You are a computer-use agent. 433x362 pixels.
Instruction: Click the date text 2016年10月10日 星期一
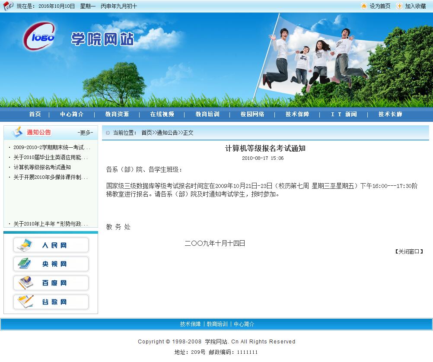pos(67,6)
